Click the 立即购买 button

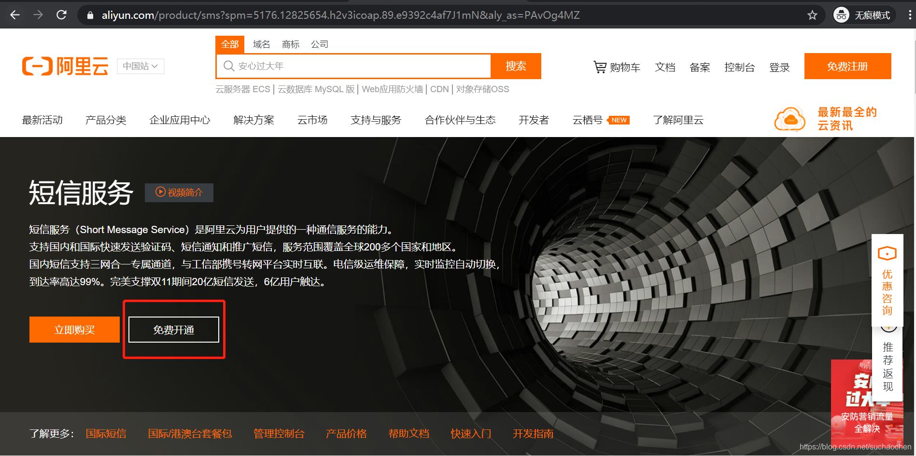pos(74,330)
